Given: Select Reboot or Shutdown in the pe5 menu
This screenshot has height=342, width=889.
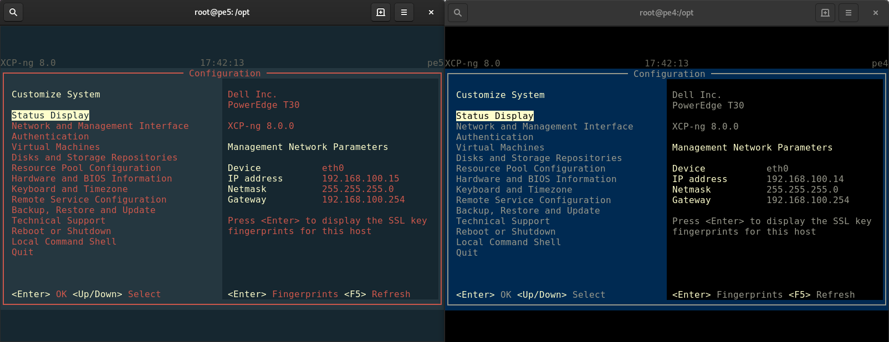Looking at the screenshot, I should pos(62,231).
